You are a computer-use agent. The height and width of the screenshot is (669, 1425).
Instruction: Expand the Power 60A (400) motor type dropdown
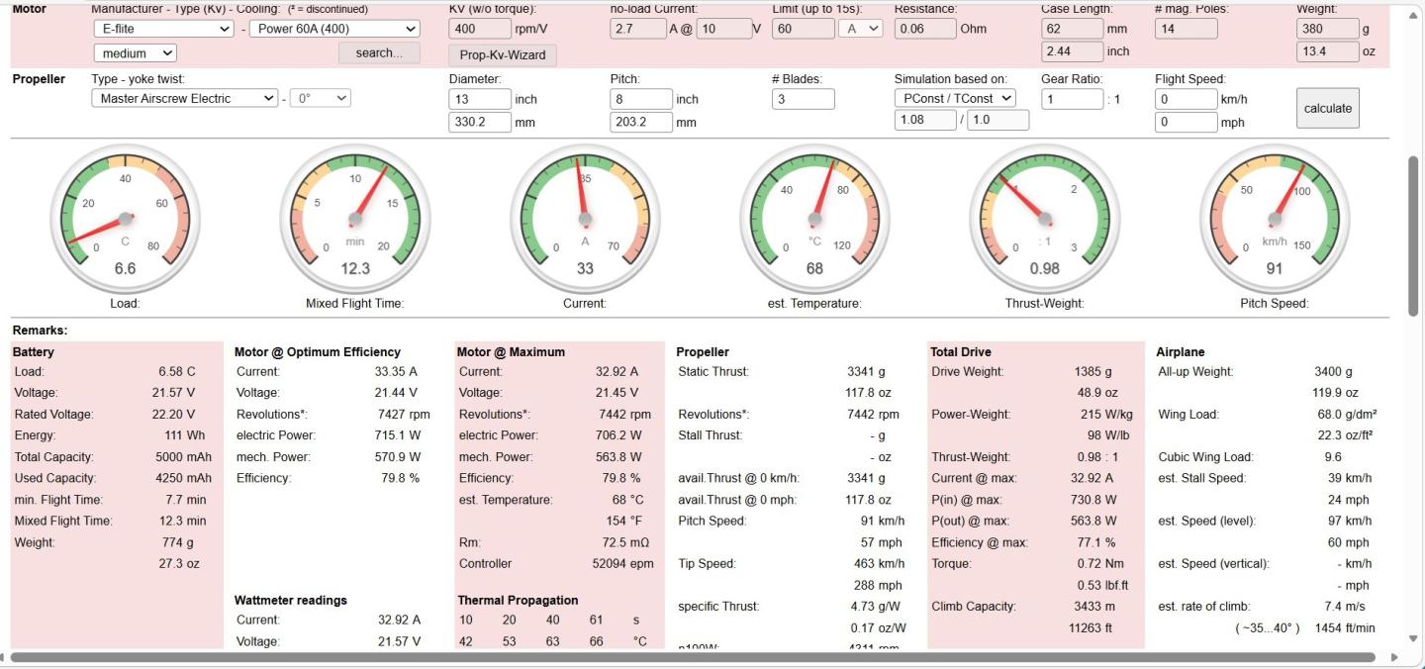coord(334,29)
